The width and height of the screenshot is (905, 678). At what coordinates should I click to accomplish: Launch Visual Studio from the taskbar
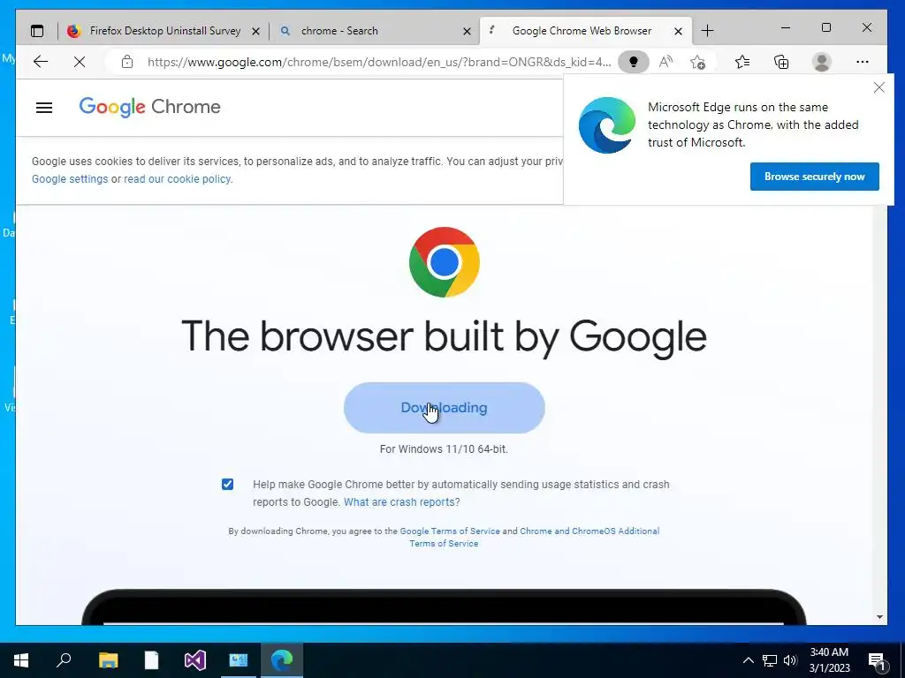point(195,660)
